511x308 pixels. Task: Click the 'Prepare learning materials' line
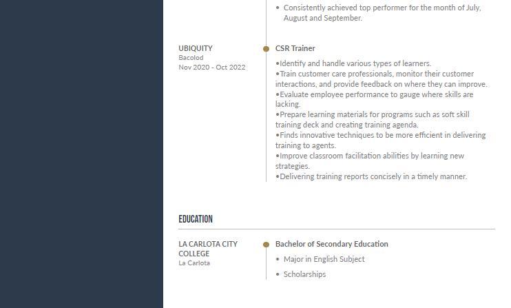pos(372,120)
